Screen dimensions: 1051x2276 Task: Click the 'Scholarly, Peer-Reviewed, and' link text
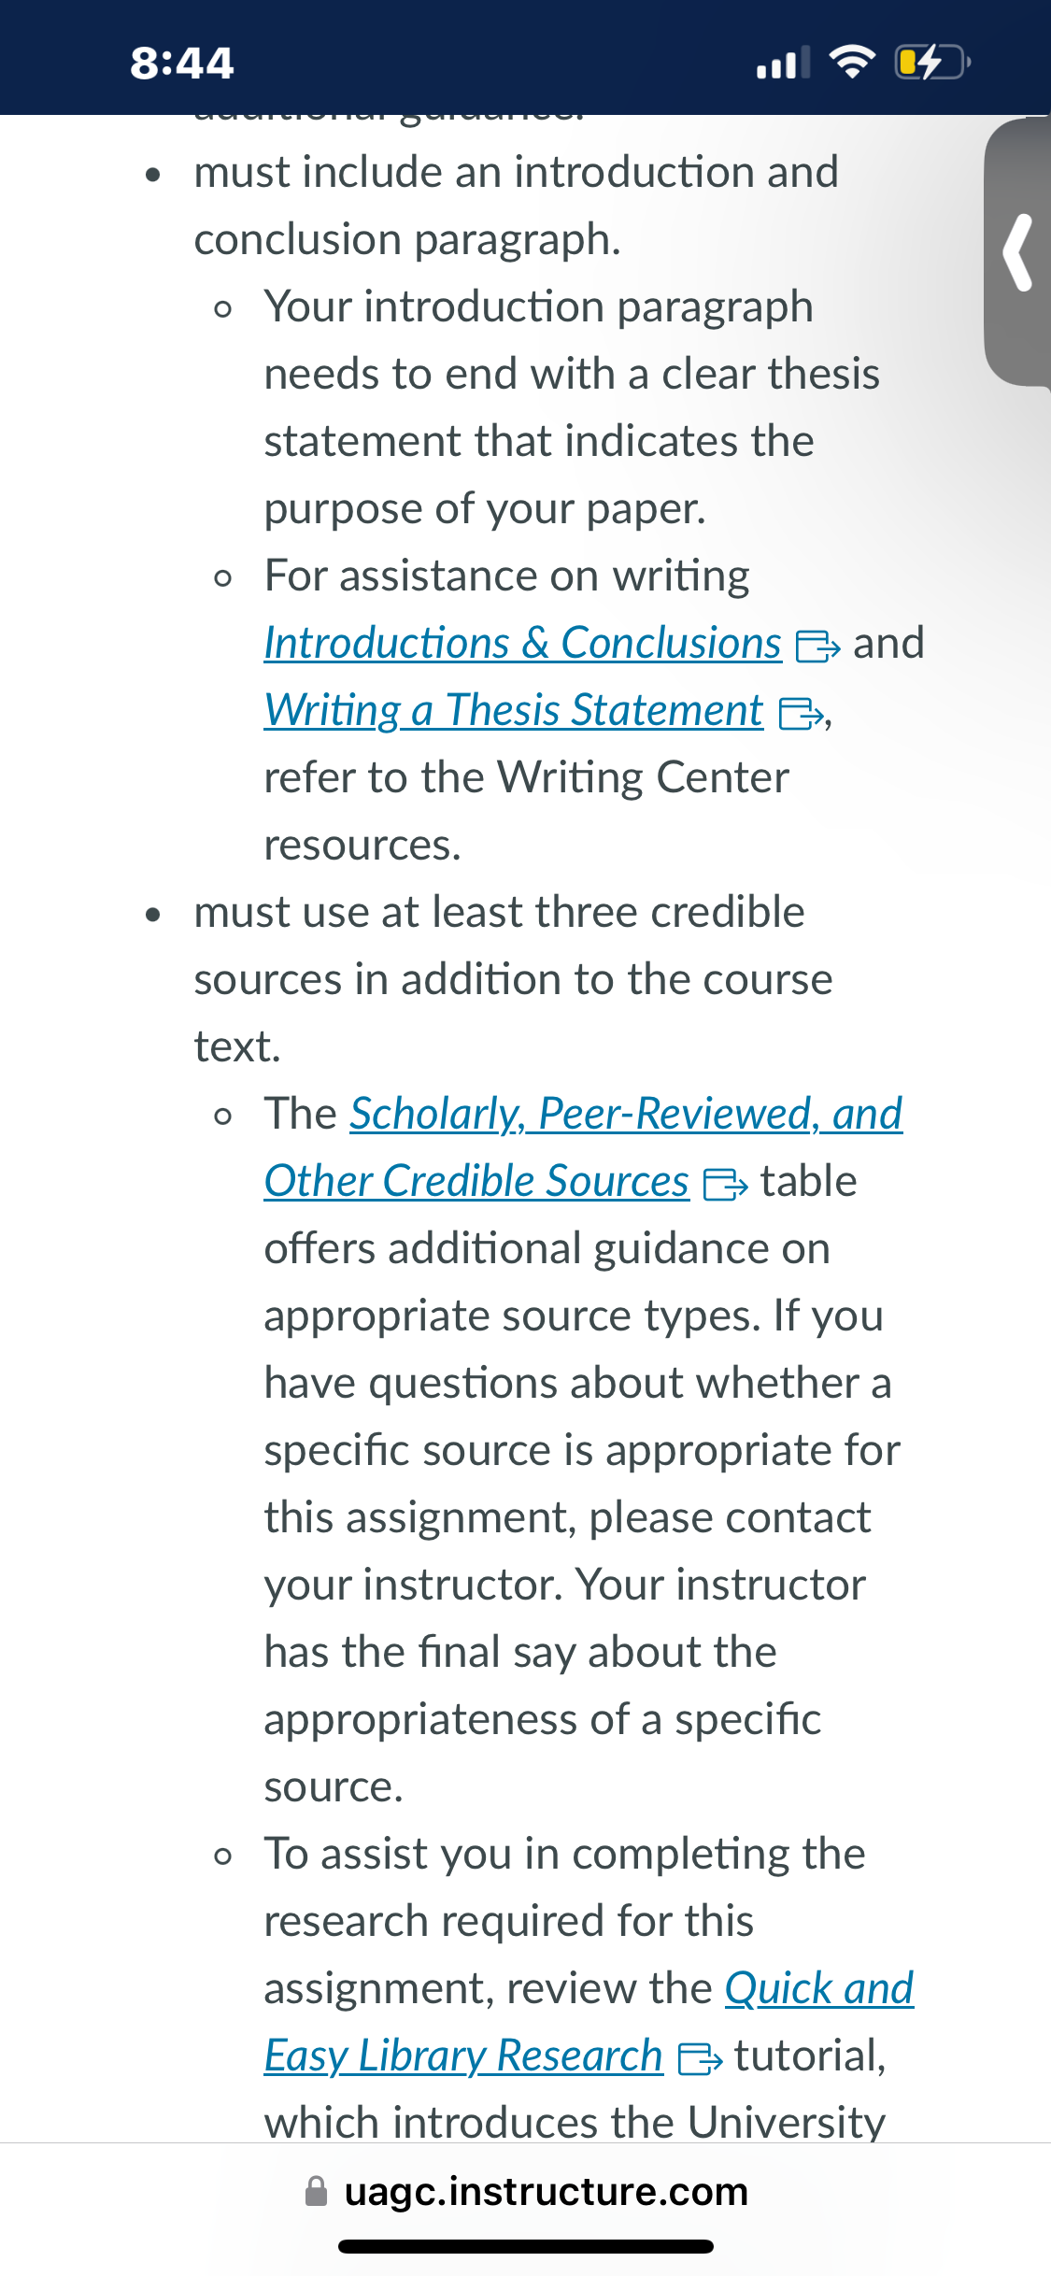(x=626, y=1115)
